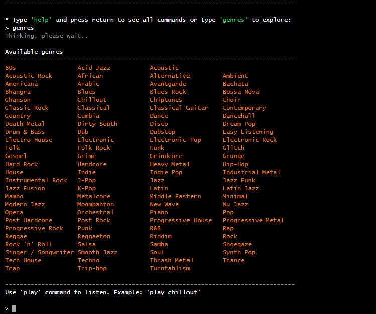Click on the 'Bossa Nova' genre
Viewport: 376px width, 314px height.
(241, 92)
